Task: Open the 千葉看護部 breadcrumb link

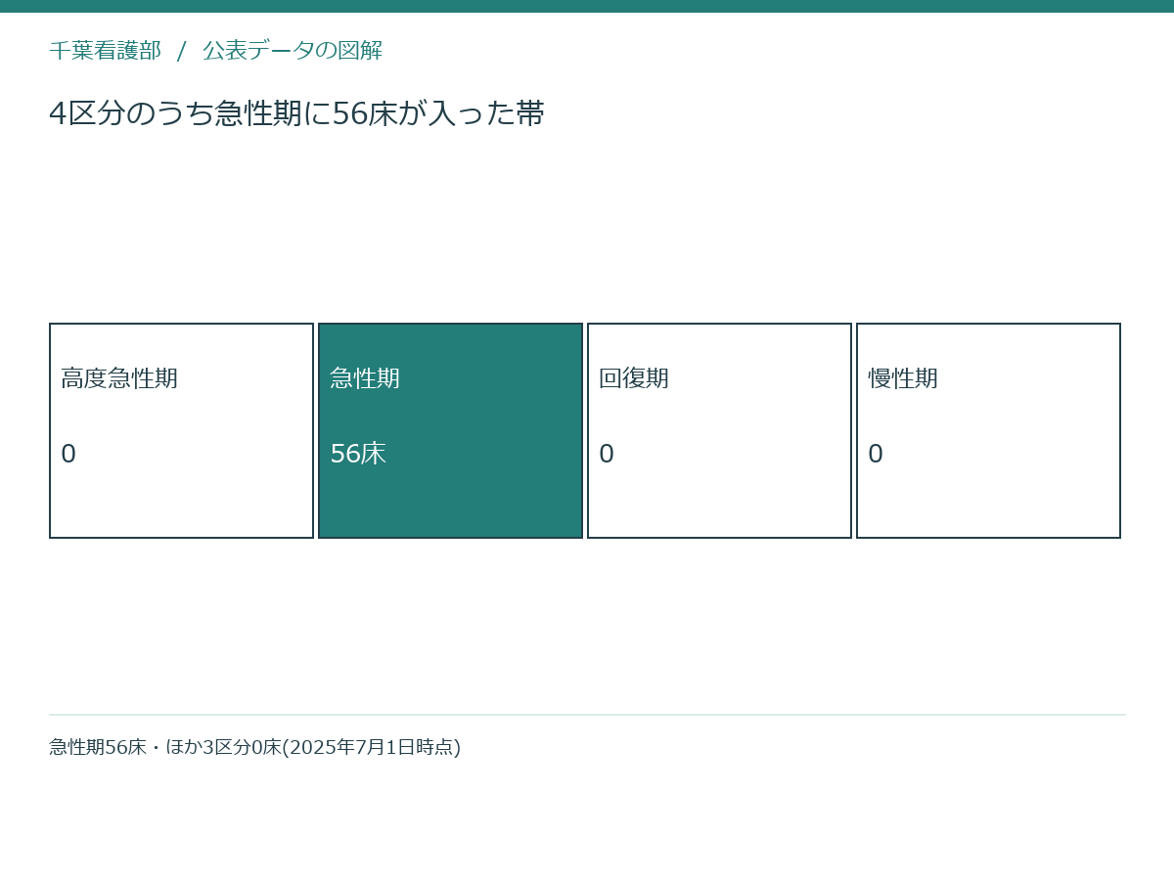Action: pos(106,51)
